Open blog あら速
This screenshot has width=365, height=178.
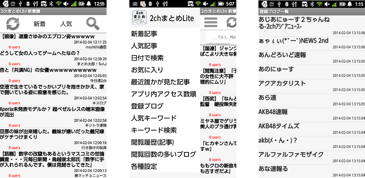312,100
